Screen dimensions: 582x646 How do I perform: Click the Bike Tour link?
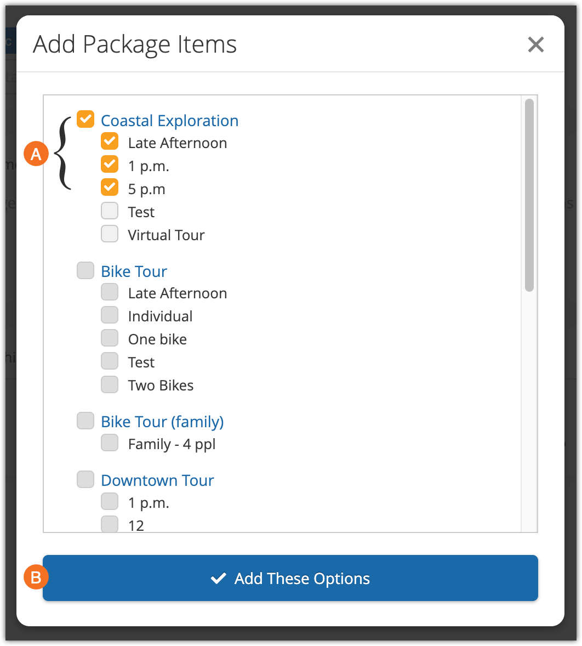134,271
